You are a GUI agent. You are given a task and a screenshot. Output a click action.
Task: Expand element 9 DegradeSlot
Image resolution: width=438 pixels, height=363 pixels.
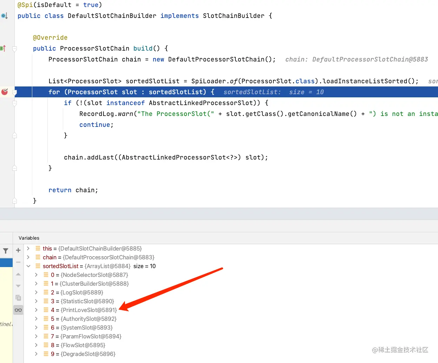pos(36,354)
